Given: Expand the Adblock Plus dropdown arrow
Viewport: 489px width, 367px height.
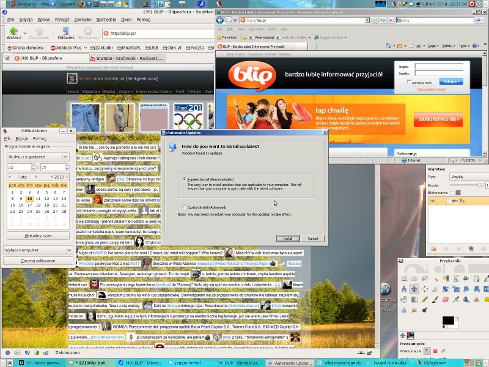Looking at the screenshot, I should click(x=86, y=48).
